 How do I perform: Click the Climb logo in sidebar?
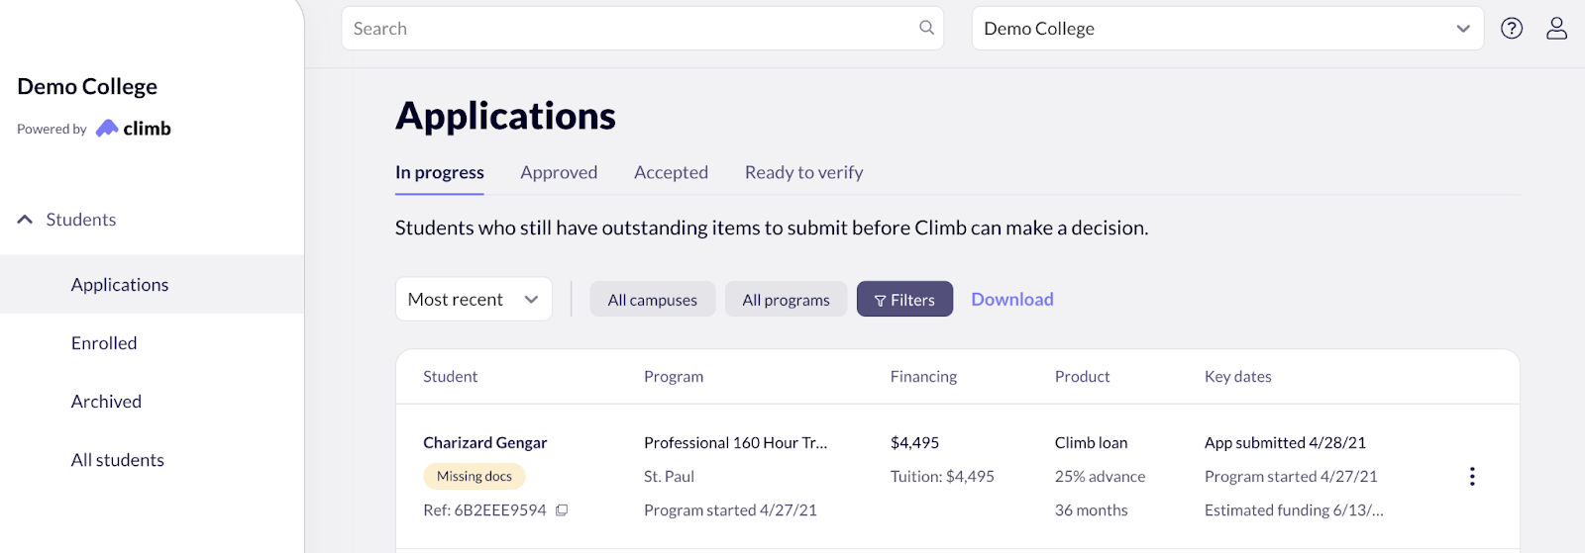[x=133, y=129]
